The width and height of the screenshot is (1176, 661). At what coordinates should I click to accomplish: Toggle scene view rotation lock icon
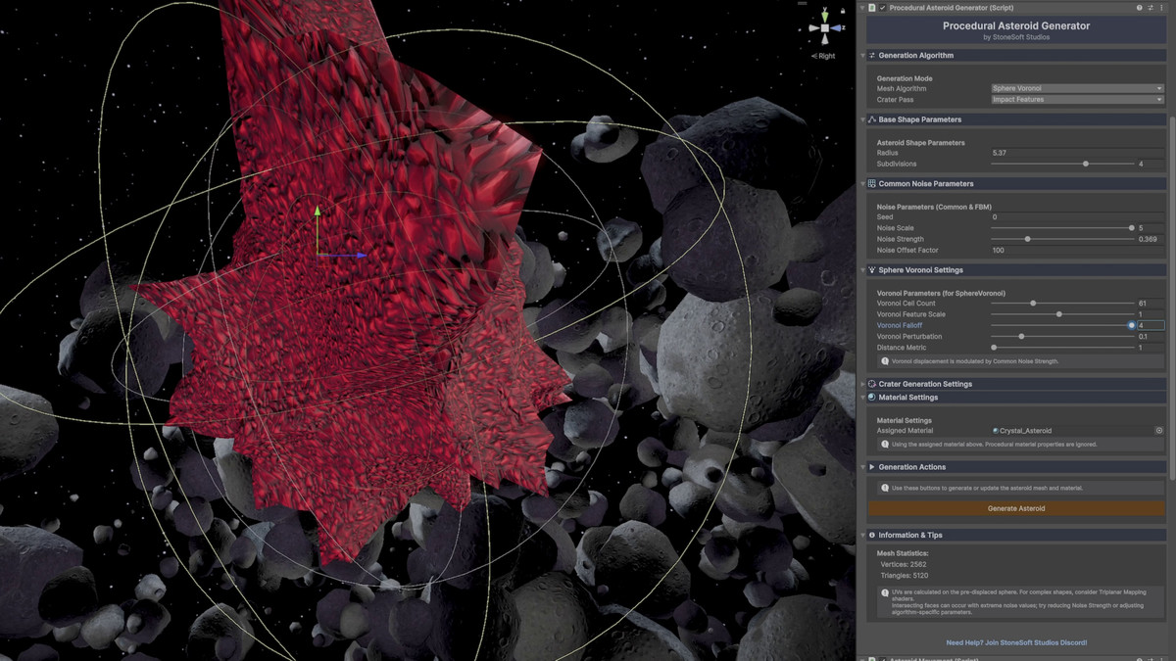click(844, 9)
